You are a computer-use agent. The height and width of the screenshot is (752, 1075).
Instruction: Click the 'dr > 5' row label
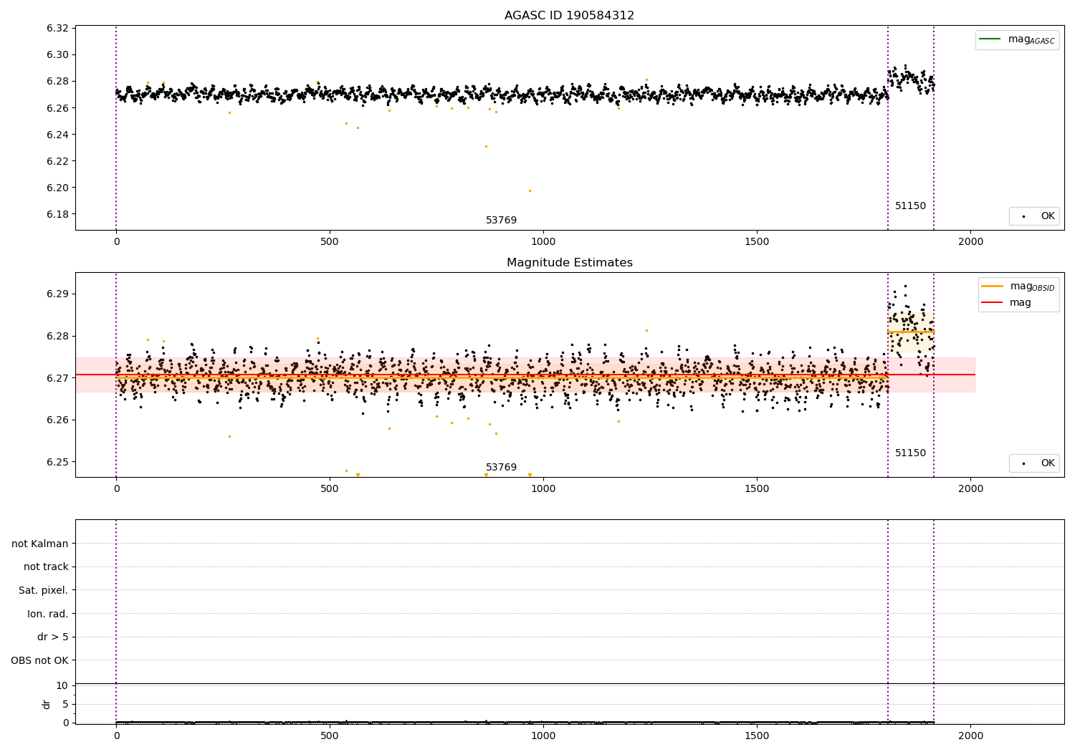coord(53,637)
